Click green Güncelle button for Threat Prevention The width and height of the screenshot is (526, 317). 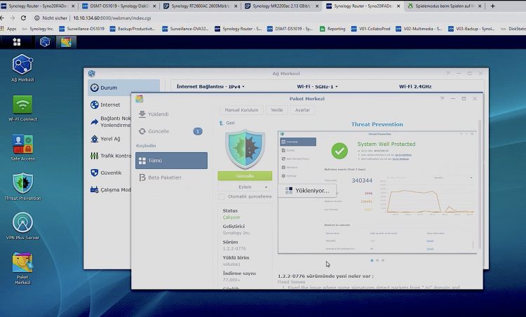point(245,176)
